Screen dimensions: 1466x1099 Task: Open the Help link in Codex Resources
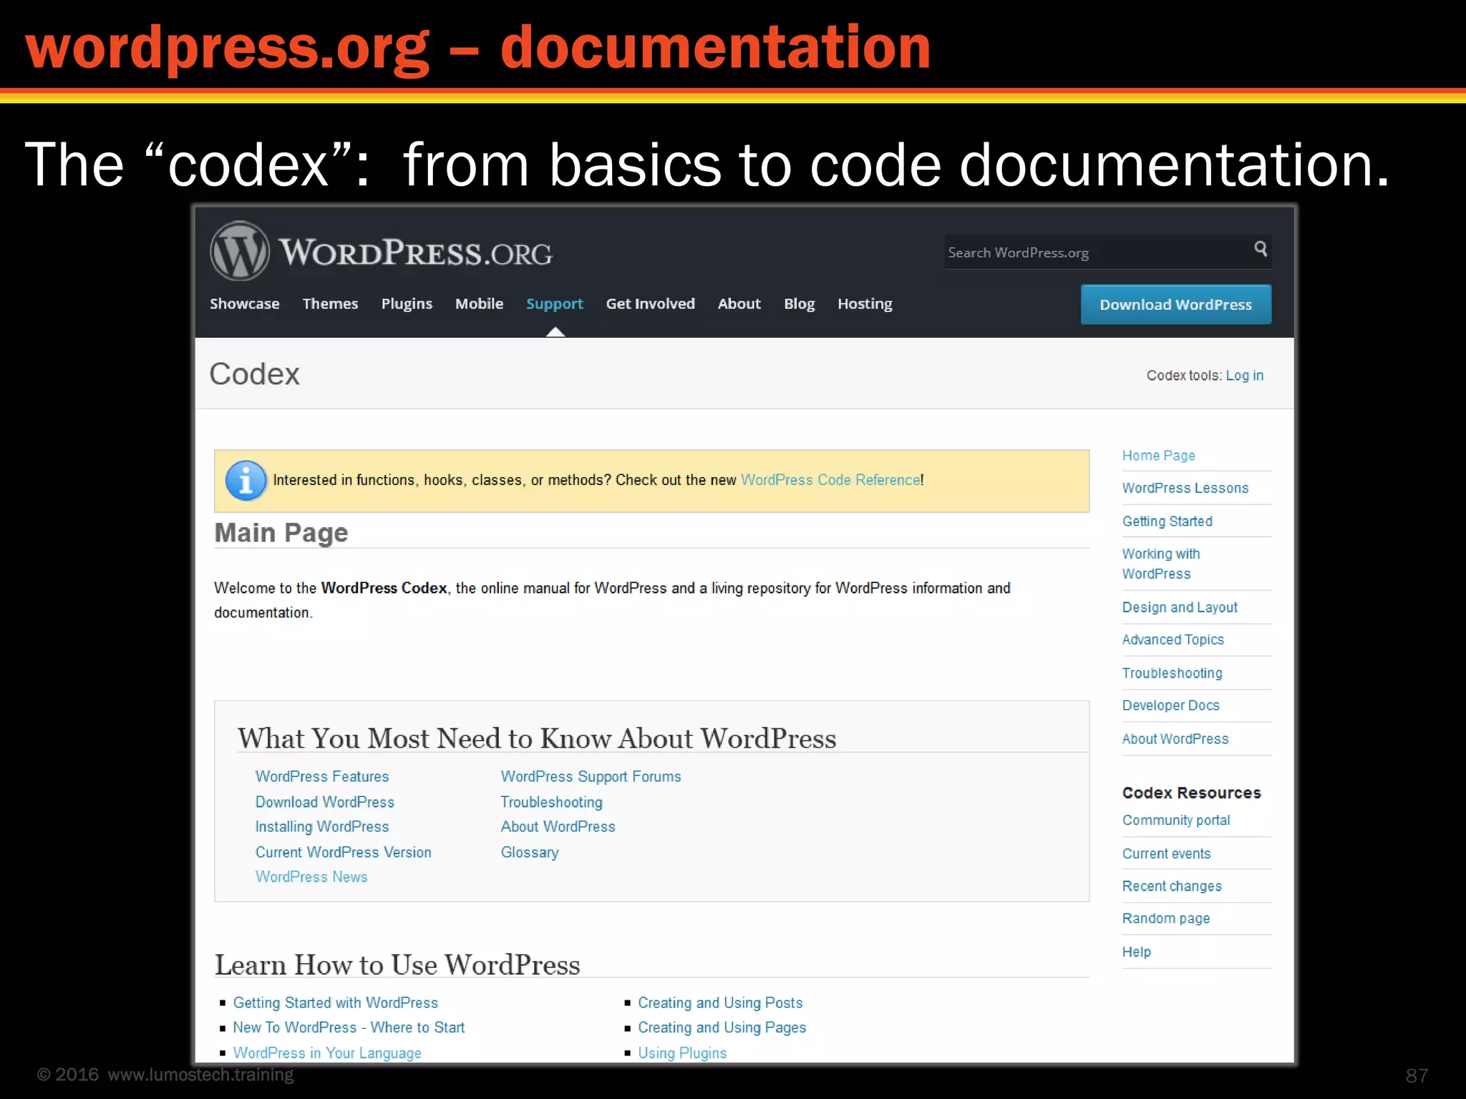pyautogui.click(x=1137, y=952)
